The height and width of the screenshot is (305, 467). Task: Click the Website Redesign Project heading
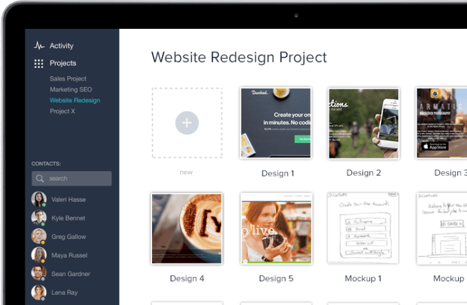click(x=239, y=57)
